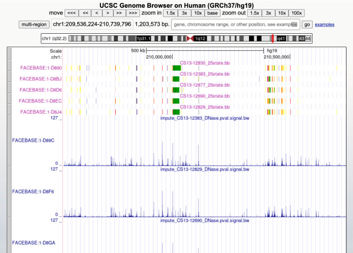Zoom out 100x
The width and height of the screenshot is (353, 253).
pos(296,13)
